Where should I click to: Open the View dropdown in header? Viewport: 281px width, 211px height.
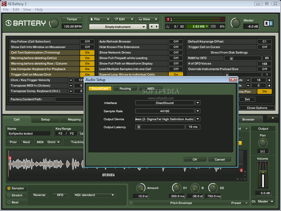148,19
